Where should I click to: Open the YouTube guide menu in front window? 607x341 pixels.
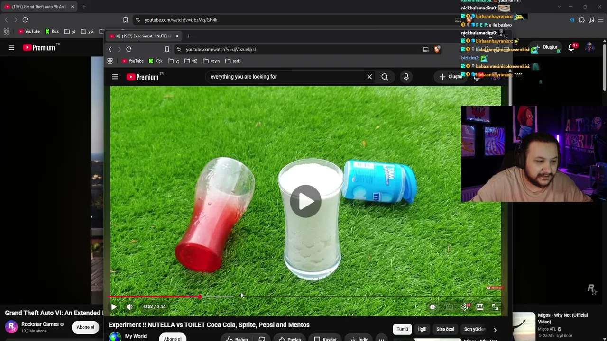click(x=115, y=77)
